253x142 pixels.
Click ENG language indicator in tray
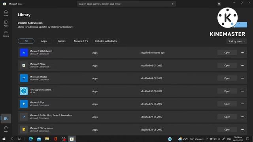tap(229, 139)
